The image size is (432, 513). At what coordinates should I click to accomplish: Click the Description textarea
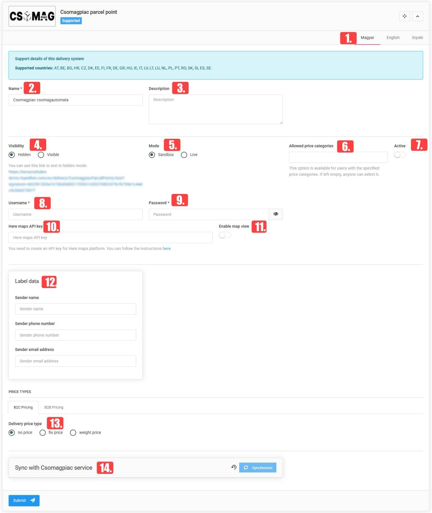(216, 109)
